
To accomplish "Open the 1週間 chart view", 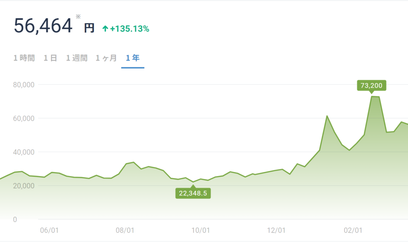I will coord(76,58).
